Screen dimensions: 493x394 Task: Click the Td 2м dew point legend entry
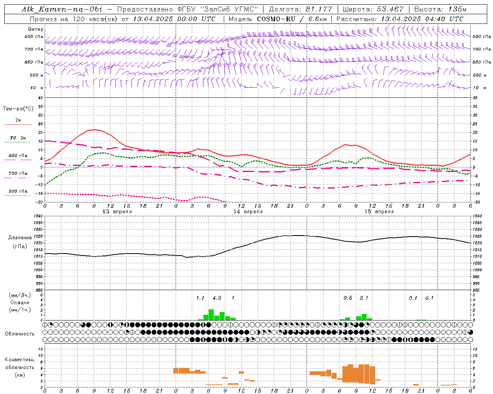18,138
